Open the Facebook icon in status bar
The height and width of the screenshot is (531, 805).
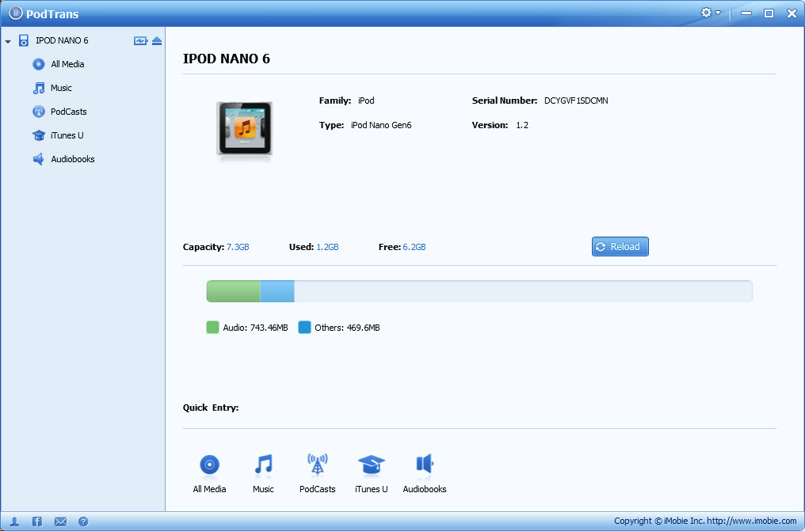[37, 522]
